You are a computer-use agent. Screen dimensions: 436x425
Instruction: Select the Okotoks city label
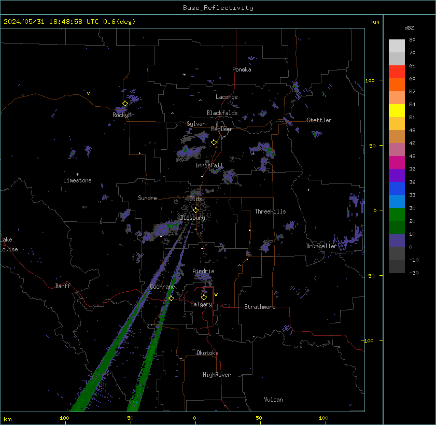[207, 353]
